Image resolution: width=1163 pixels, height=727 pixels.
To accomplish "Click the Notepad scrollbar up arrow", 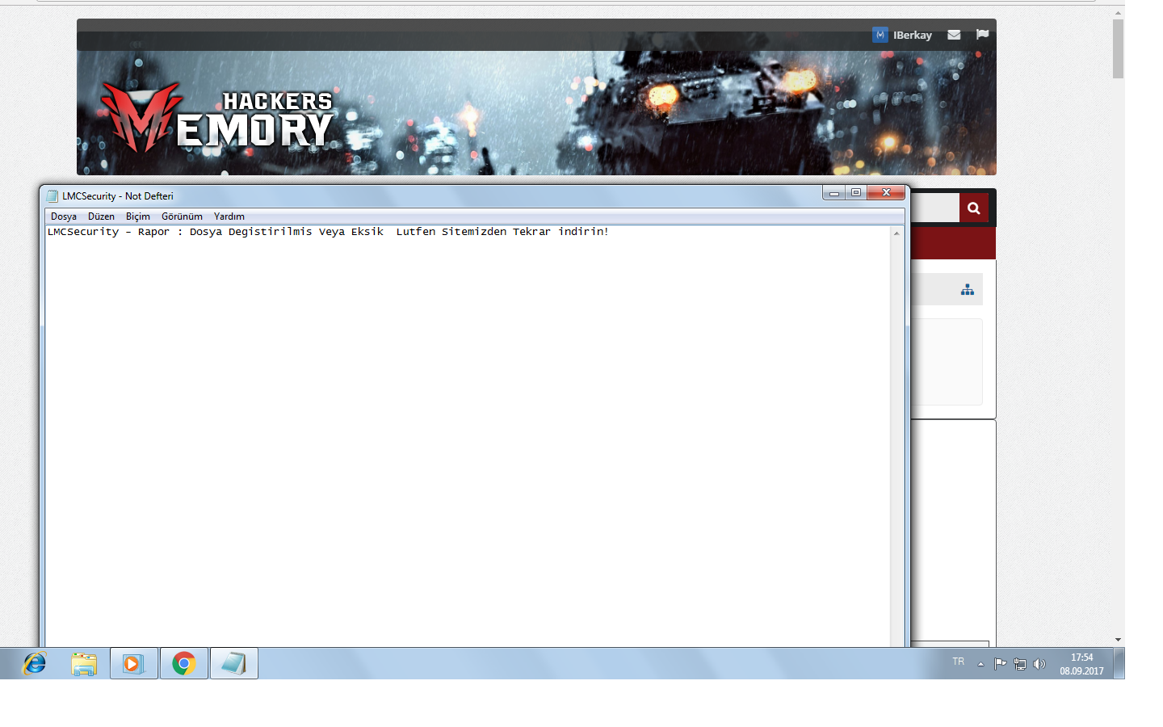I will 896,233.
